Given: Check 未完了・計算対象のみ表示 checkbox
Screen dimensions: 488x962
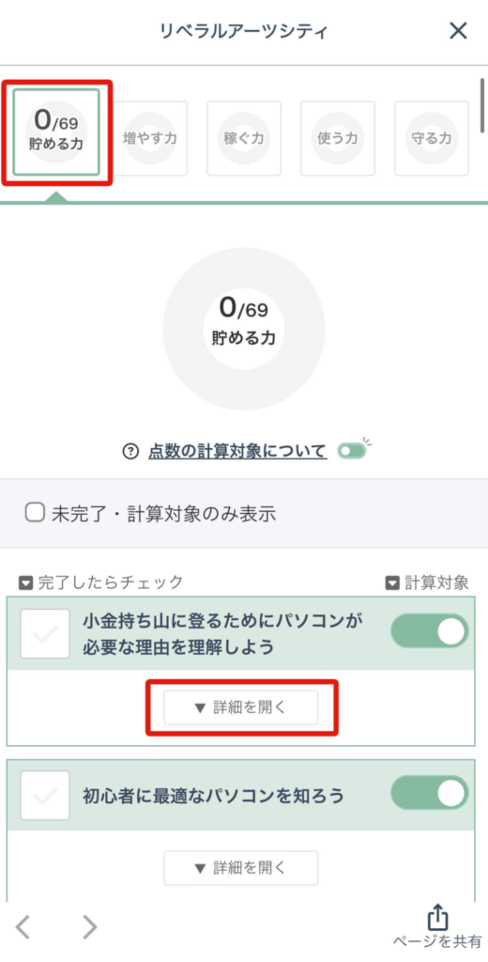Looking at the screenshot, I should pyautogui.click(x=34, y=513).
